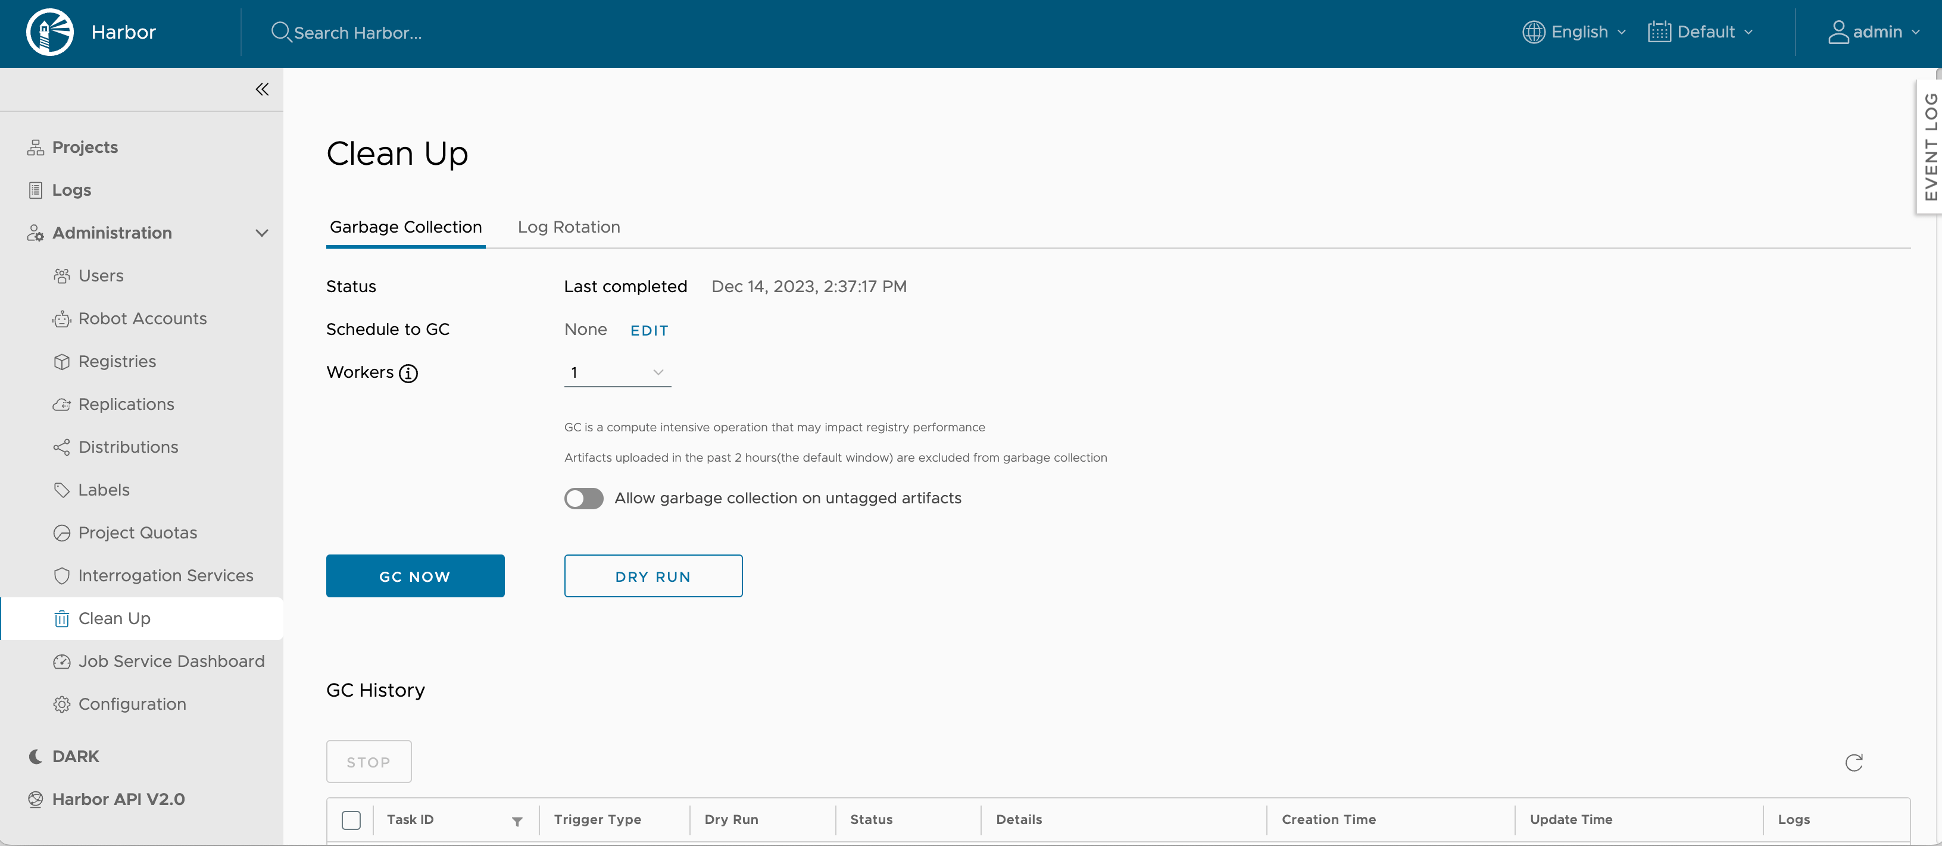Image resolution: width=1942 pixels, height=846 pixels.
Task: Switch to the Log Rotation tab
Action: [x=569, y=227]
